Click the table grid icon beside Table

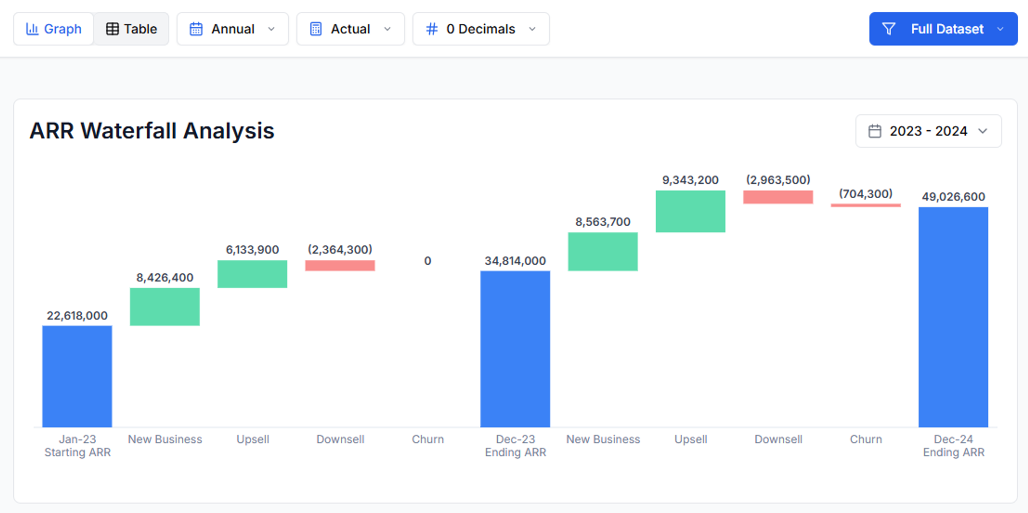(113, 28)
